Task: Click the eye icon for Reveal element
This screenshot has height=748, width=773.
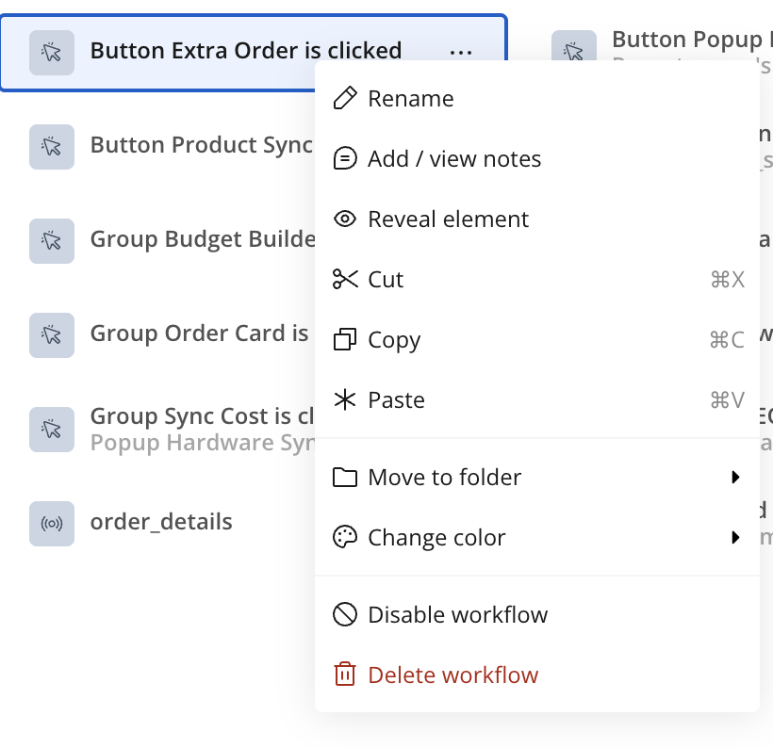Action: [346, 220]
